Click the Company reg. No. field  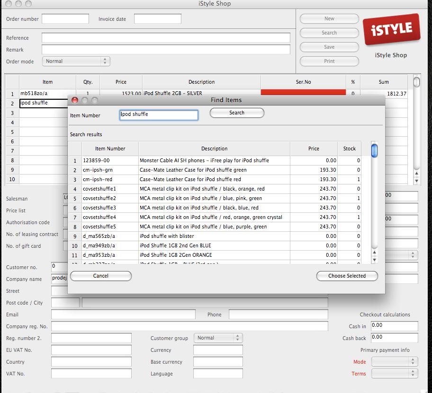click(189, 326)
